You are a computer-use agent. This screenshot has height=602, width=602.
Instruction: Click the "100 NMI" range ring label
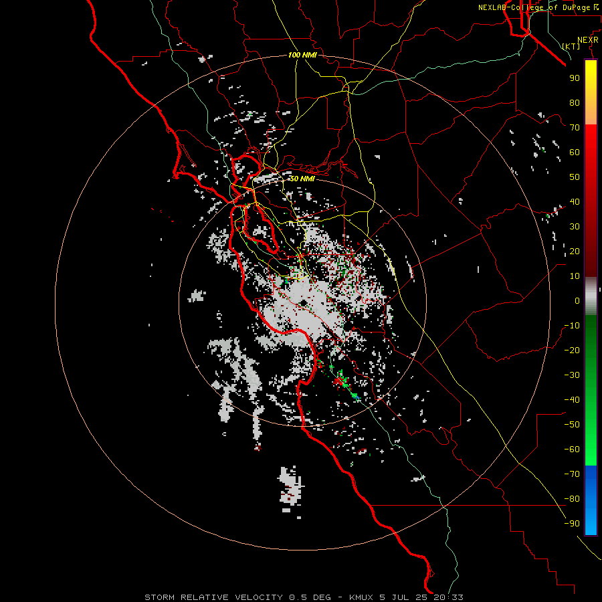(302, 56)
